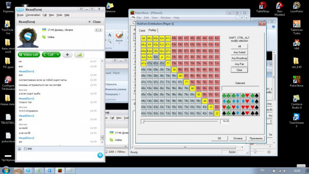Click the Any Suited button

(239, 53)
